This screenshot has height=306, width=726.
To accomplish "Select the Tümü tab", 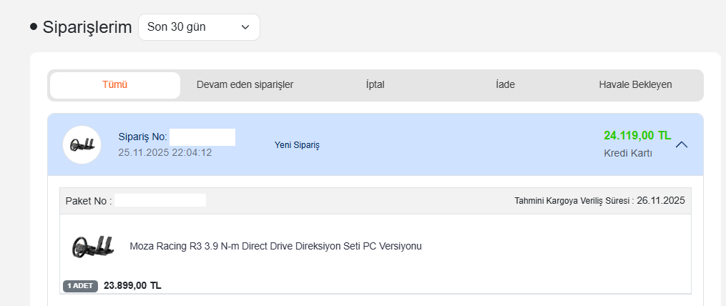I will 115,85.
